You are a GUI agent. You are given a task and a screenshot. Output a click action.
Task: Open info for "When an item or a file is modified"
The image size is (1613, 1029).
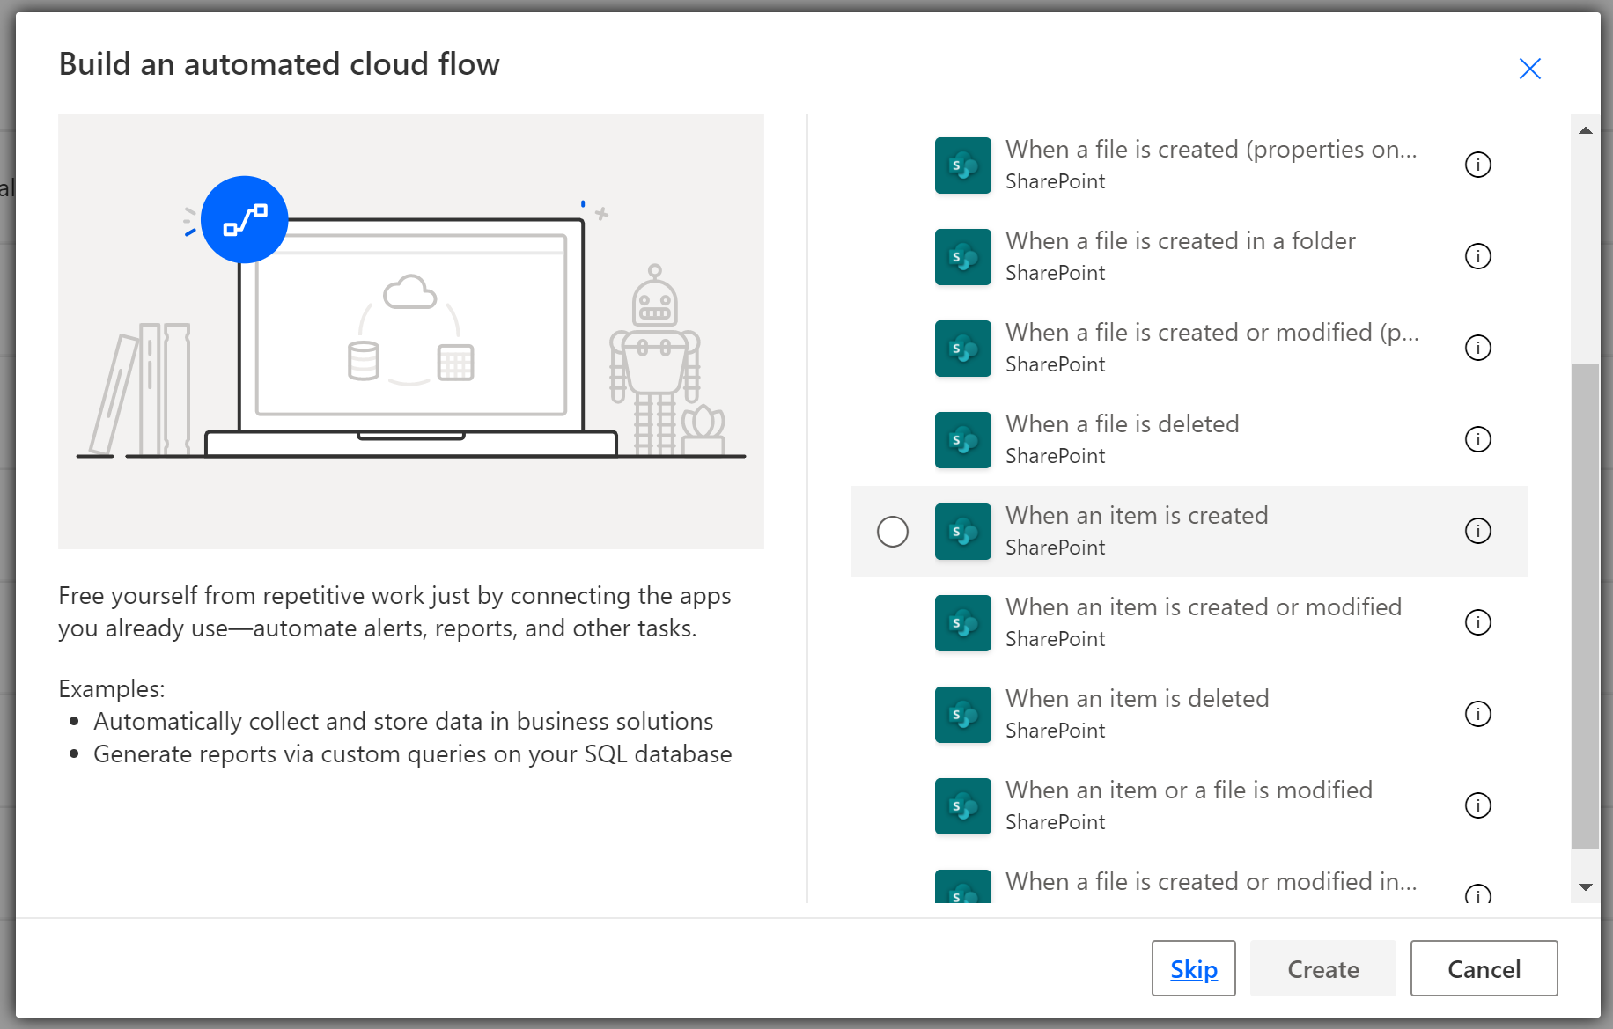coord(1478,805)
